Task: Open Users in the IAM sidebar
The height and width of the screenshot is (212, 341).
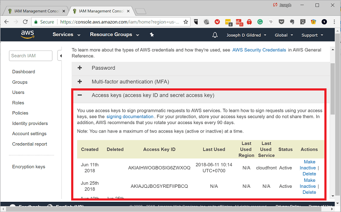Action: (x=18, y=92)
